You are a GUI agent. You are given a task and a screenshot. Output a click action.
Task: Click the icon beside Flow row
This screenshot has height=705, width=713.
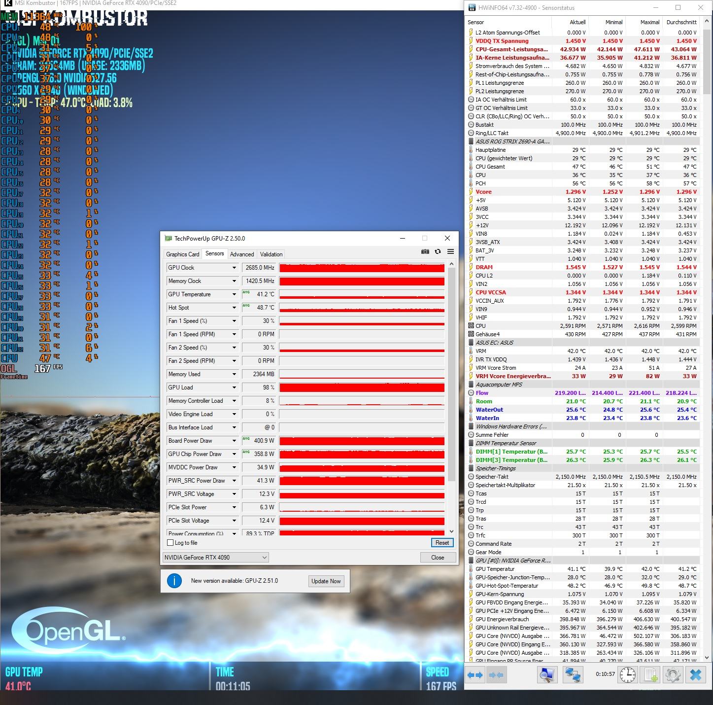(471, 393)
